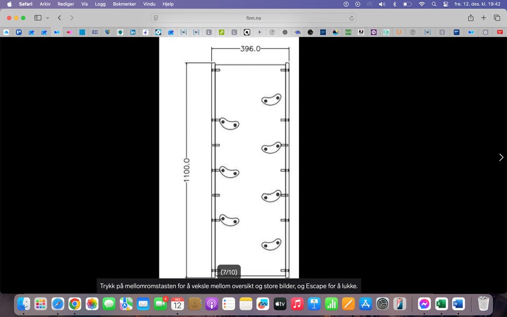
Task: Open the Now Playing menu bar icon
Action: click(x=358, y=4)
